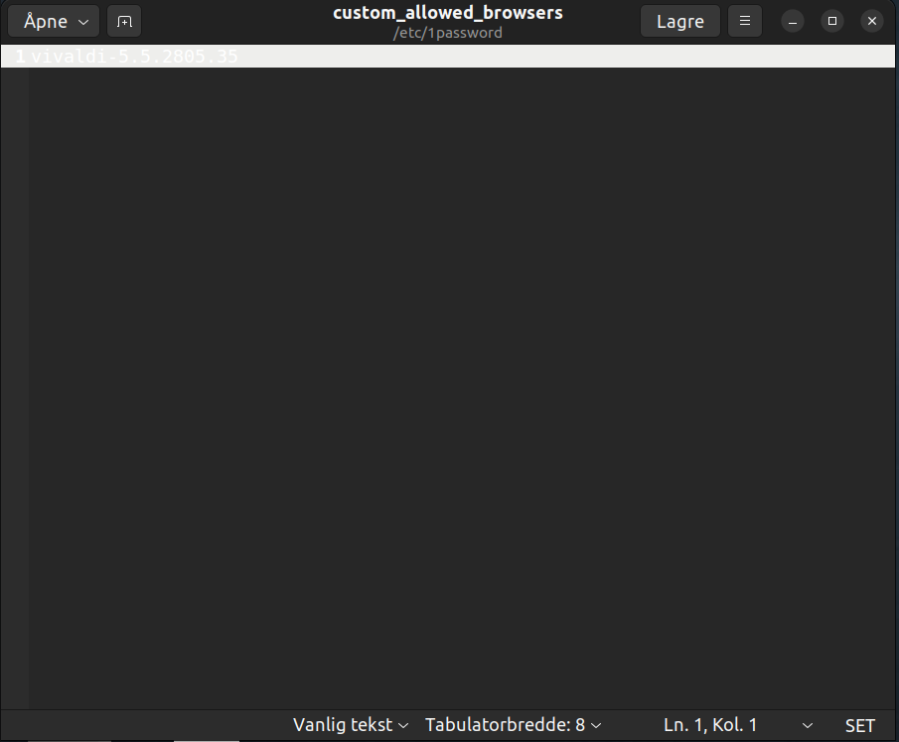
Task: Click the Ln. 1, Kol. 1 indicator
Action: tap(710, 725)
